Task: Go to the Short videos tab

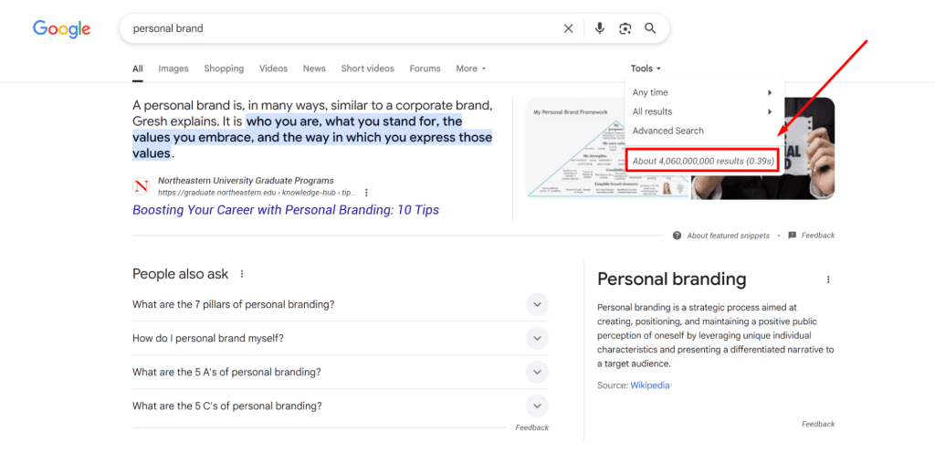Action: click(x=367, y=68)
